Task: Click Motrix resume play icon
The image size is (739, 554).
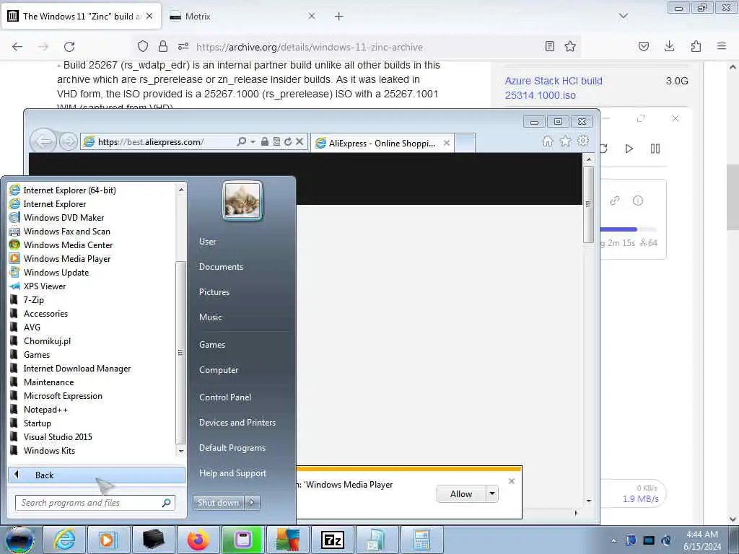Action: (629, 149)
